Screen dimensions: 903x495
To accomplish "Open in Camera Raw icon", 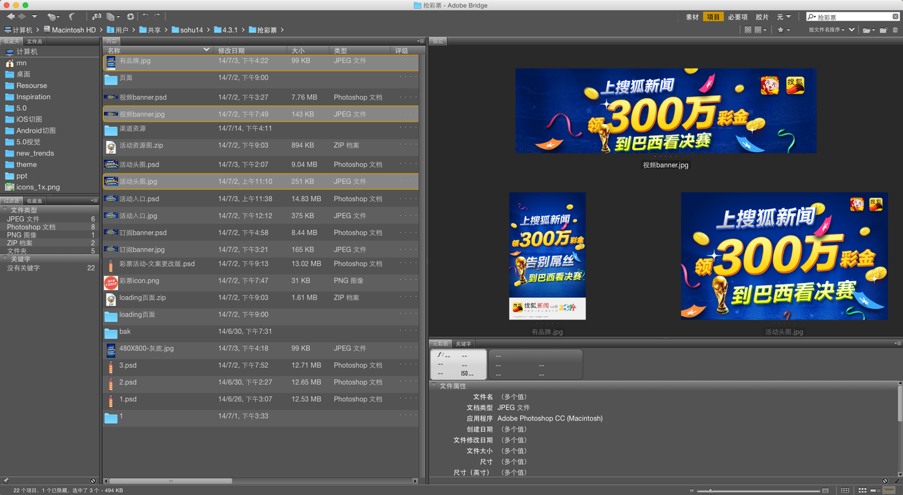I will pyautogui.click(x=130, y=17).
